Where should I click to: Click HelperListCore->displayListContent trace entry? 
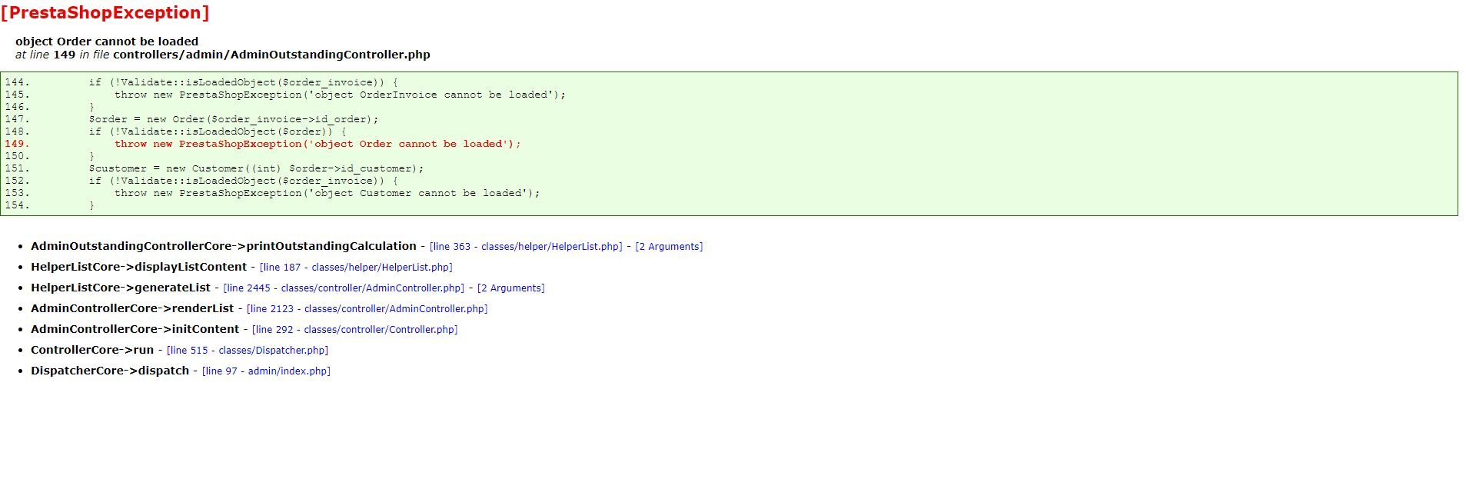click(x=138, y=267)
